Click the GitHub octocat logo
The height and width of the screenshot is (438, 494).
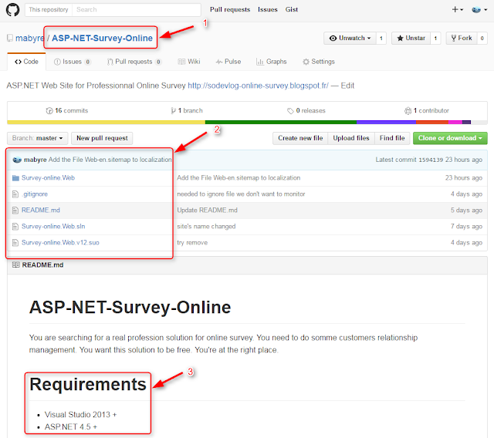[12, 10]
